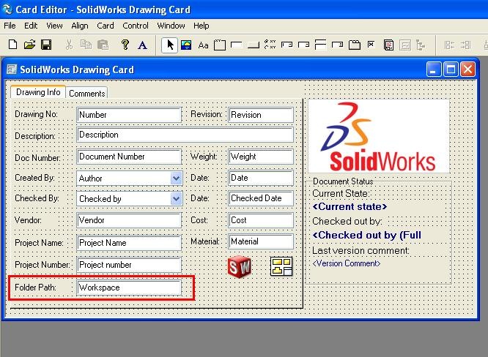This screenshot has height=357, width=488.
Task: Click the tree structure toolbar icon
Action: click(x=421, y=45)
